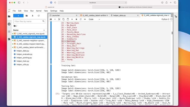
Task: Open the Edit menu
Action: point(20,11)
